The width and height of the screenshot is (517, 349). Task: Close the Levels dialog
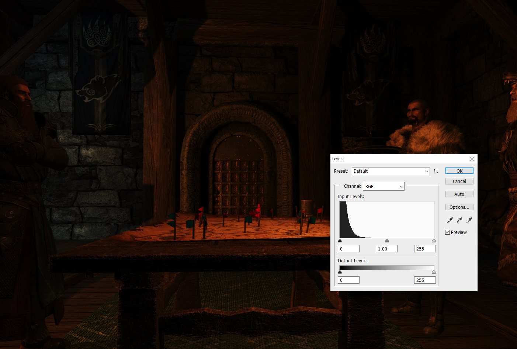click(472, 159)
